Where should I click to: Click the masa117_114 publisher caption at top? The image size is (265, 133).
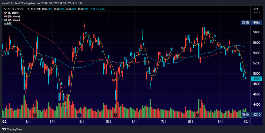[42, 3]
